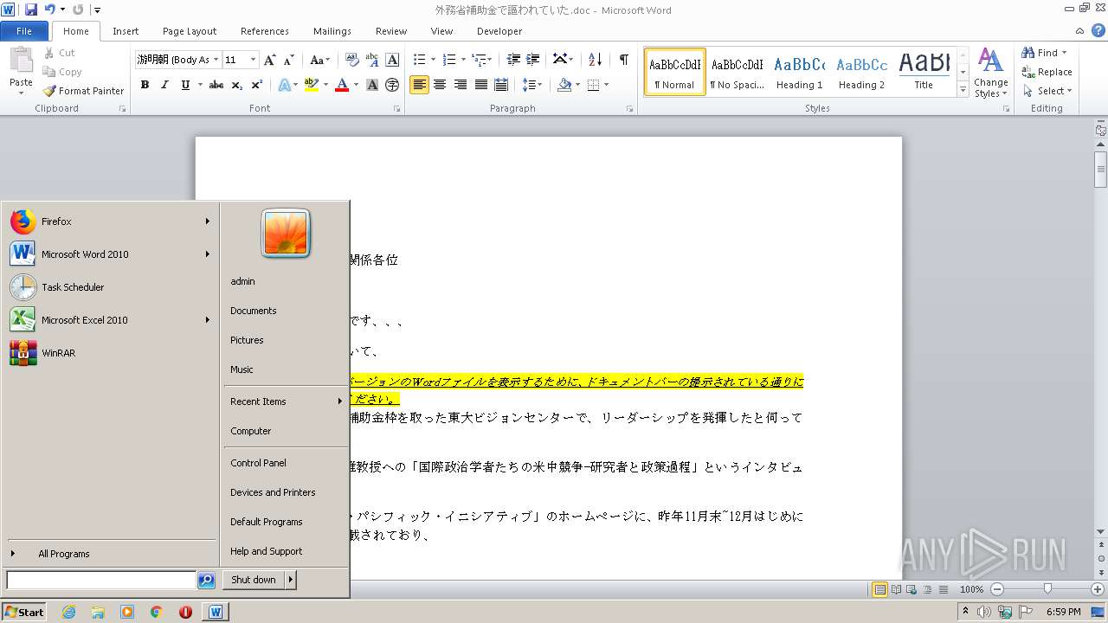Click Replace in Editing group
Image resolution: width=1108 pixels, height=623 pixels.
(x=1047, y=72)
